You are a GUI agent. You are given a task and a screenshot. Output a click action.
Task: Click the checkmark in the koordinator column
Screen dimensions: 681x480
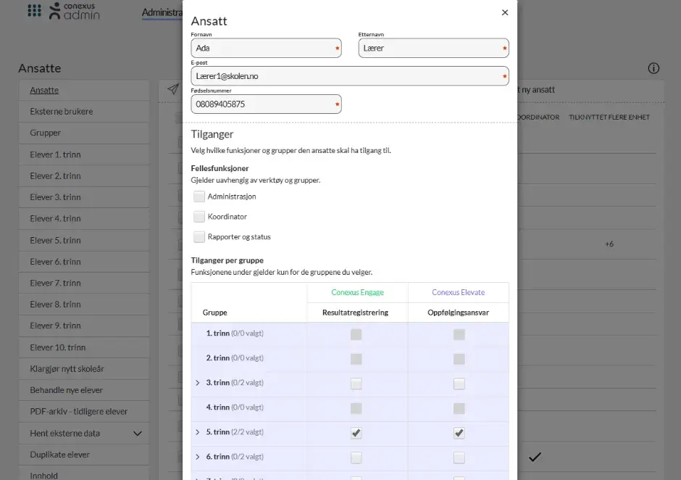[x=535, y=457]
